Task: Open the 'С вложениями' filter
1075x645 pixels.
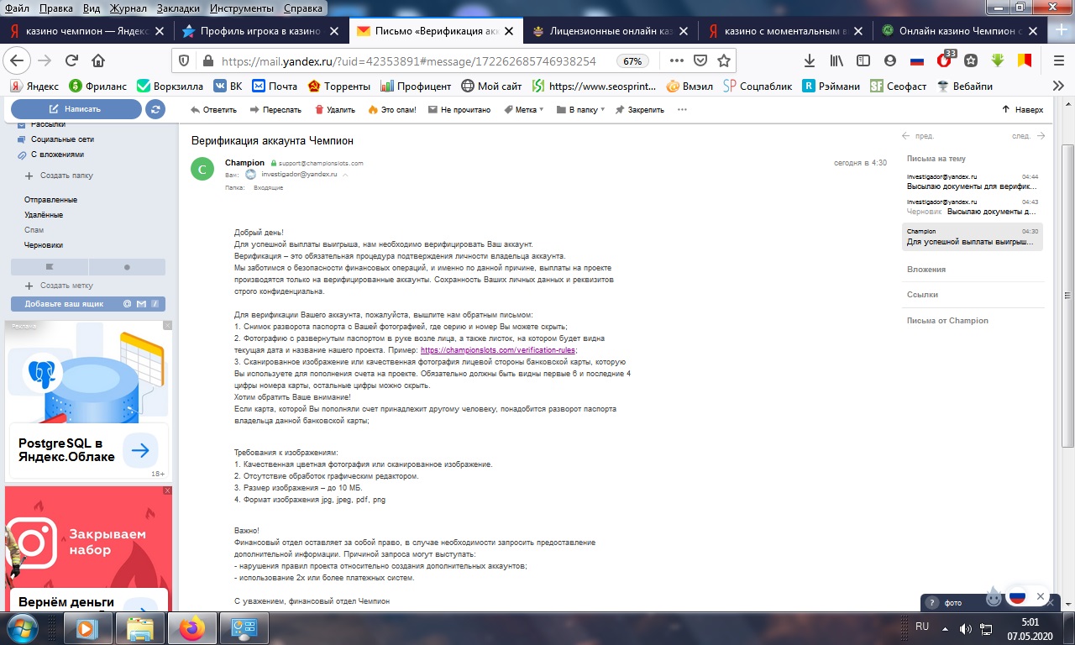Action: point(57,155)
